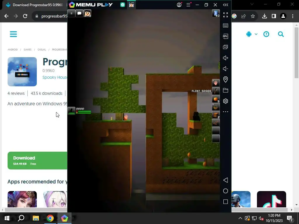
Task: Unmute the taskbar speaker icon
Action: [x=261, y=218]
